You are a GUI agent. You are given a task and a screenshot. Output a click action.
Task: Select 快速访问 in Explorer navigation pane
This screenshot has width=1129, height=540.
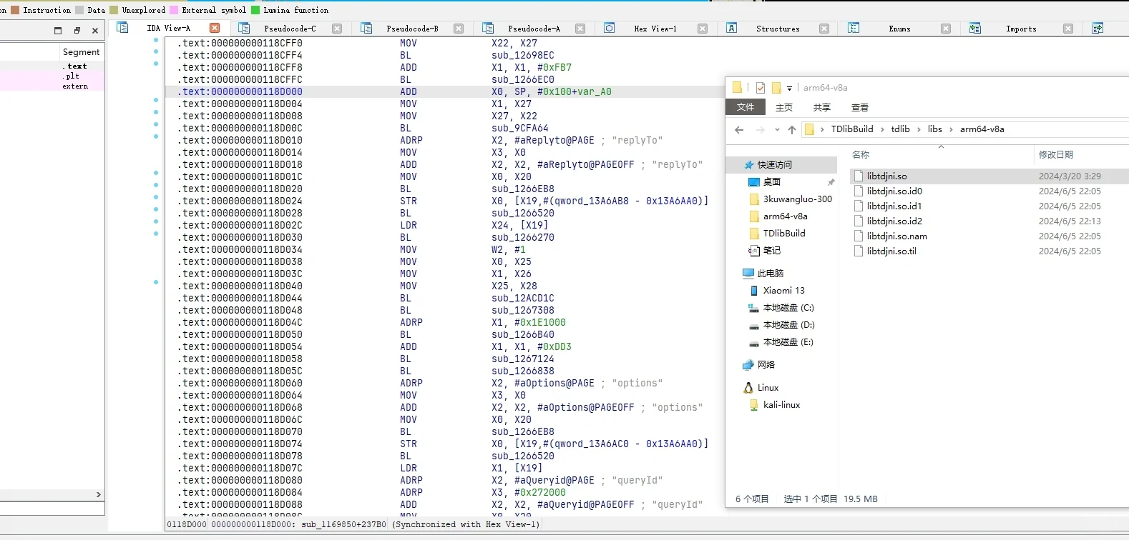pyautogui.click(x=774, y=164)
